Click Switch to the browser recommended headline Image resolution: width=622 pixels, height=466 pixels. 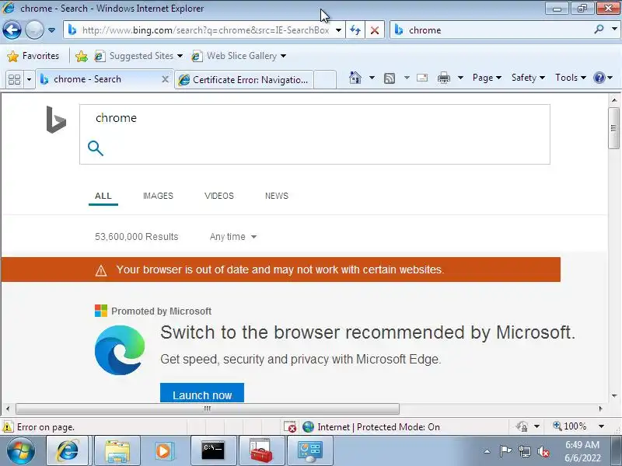click(367, 332)
